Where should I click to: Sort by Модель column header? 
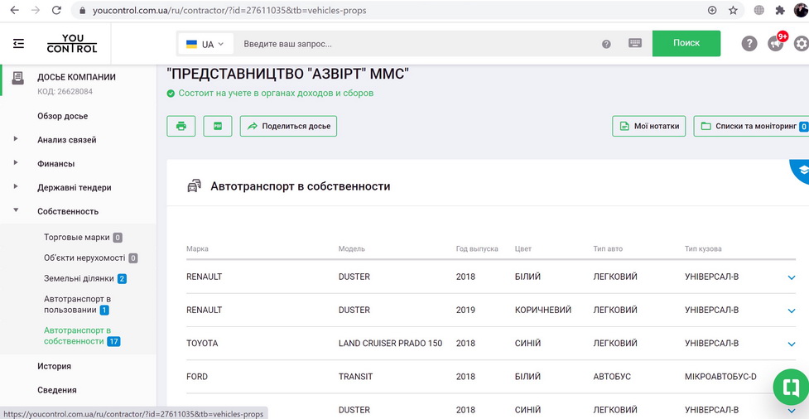coord(352,248)
